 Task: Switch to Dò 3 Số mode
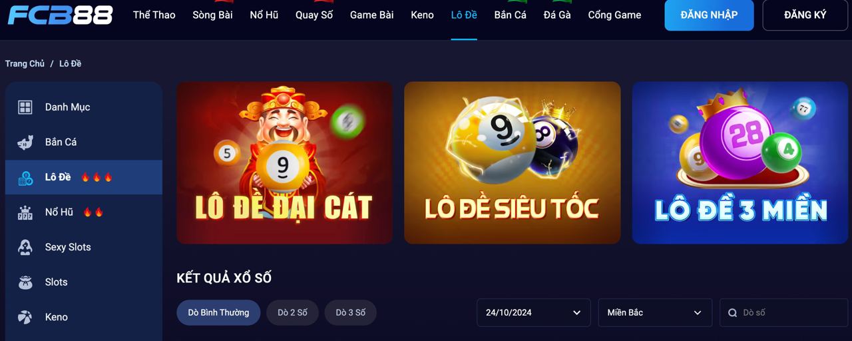(x=350, y=312)
